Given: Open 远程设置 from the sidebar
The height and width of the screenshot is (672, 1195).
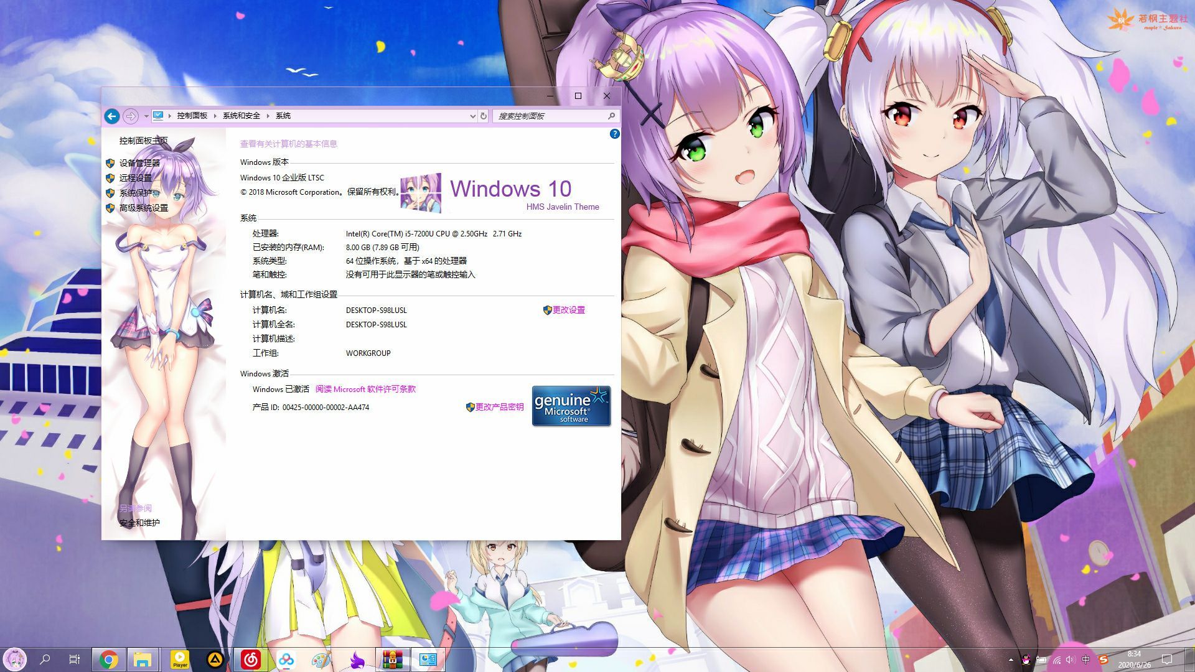Looking at the screenshot, I should coord(135,178).
